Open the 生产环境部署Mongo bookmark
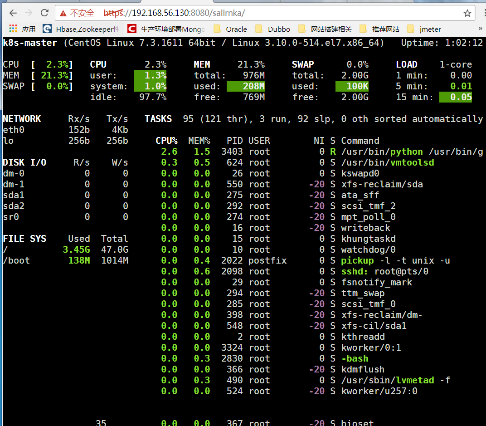Screen dimensions: 486x426 pos(166,29)
